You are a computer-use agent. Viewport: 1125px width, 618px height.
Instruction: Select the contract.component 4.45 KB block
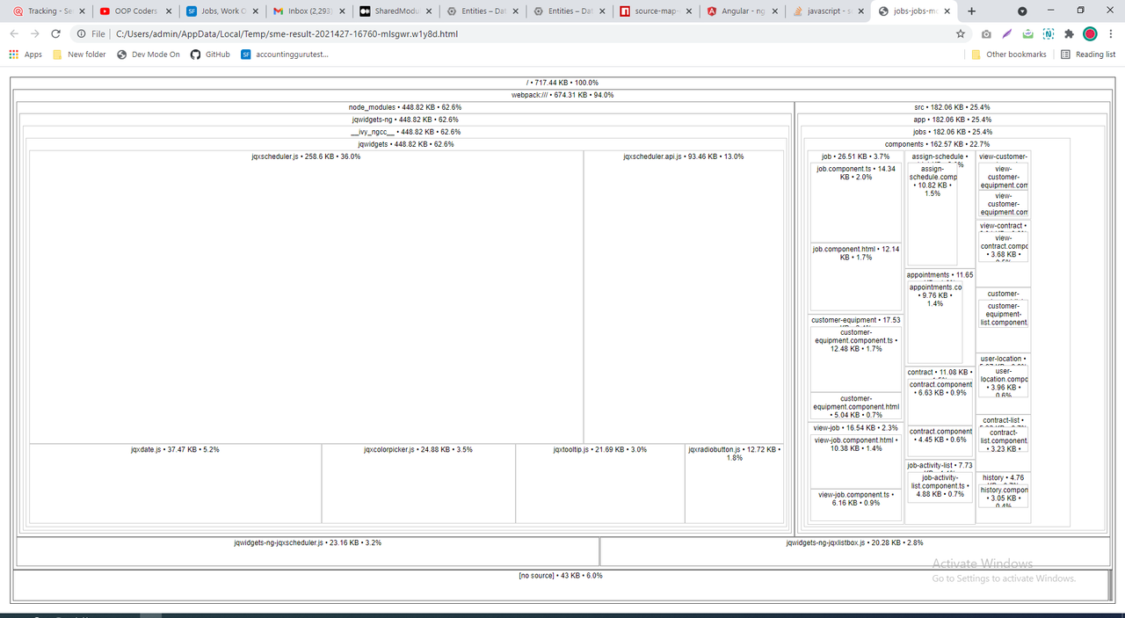pos(940,442)
